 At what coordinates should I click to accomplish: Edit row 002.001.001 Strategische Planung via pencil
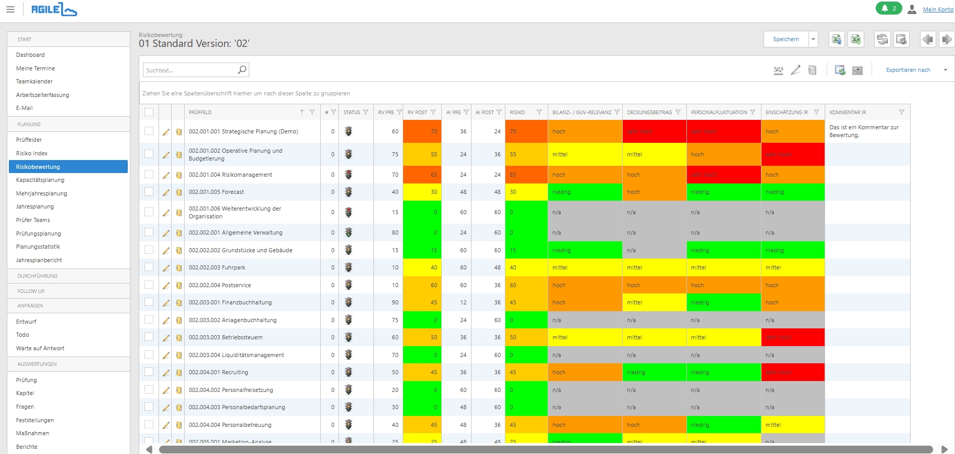(x=166, y=132)
